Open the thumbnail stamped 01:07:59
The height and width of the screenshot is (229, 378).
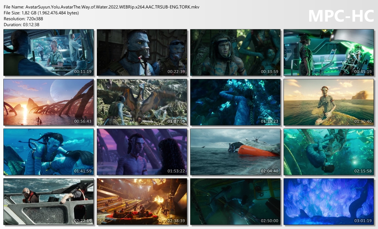click(142, 102)
